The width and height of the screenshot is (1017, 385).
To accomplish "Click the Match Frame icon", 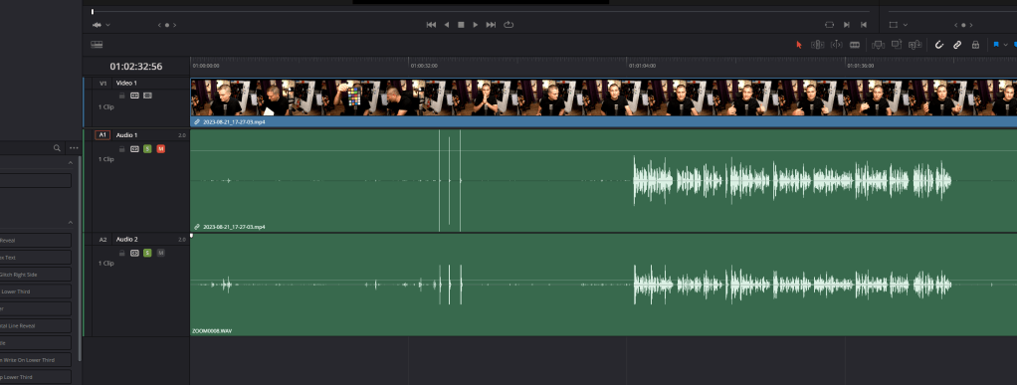I will click(x=830, y=25).
